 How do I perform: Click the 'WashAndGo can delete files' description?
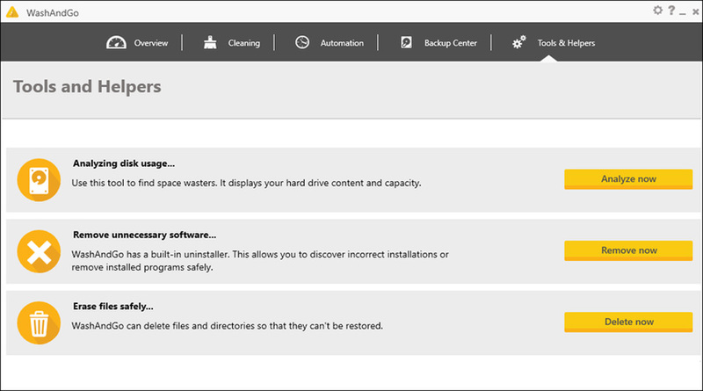(227, 326)
